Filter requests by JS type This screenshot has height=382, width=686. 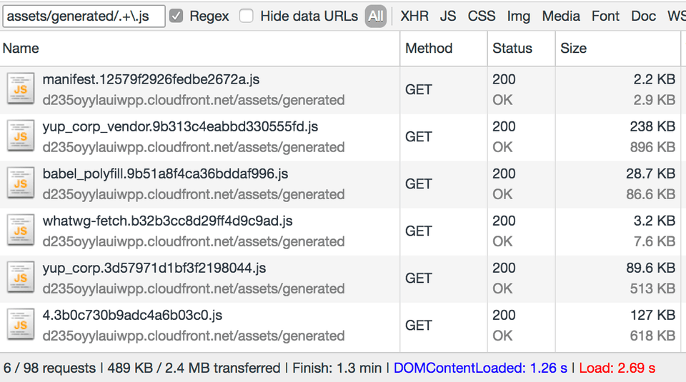(x=448, y=16)
